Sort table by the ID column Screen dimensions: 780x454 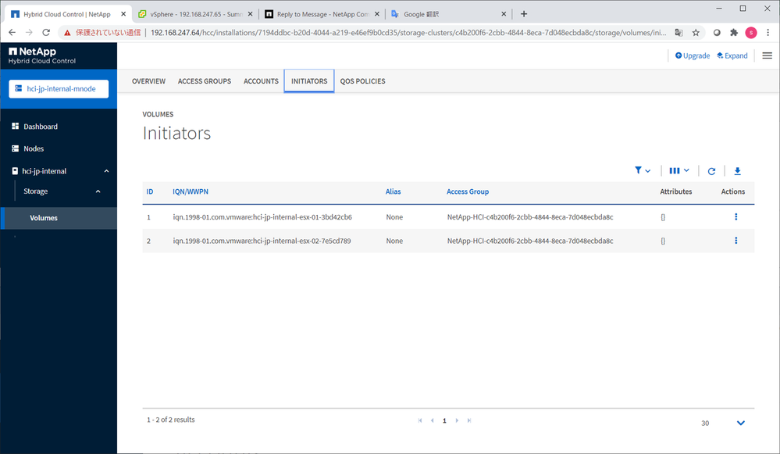(150, 191)
